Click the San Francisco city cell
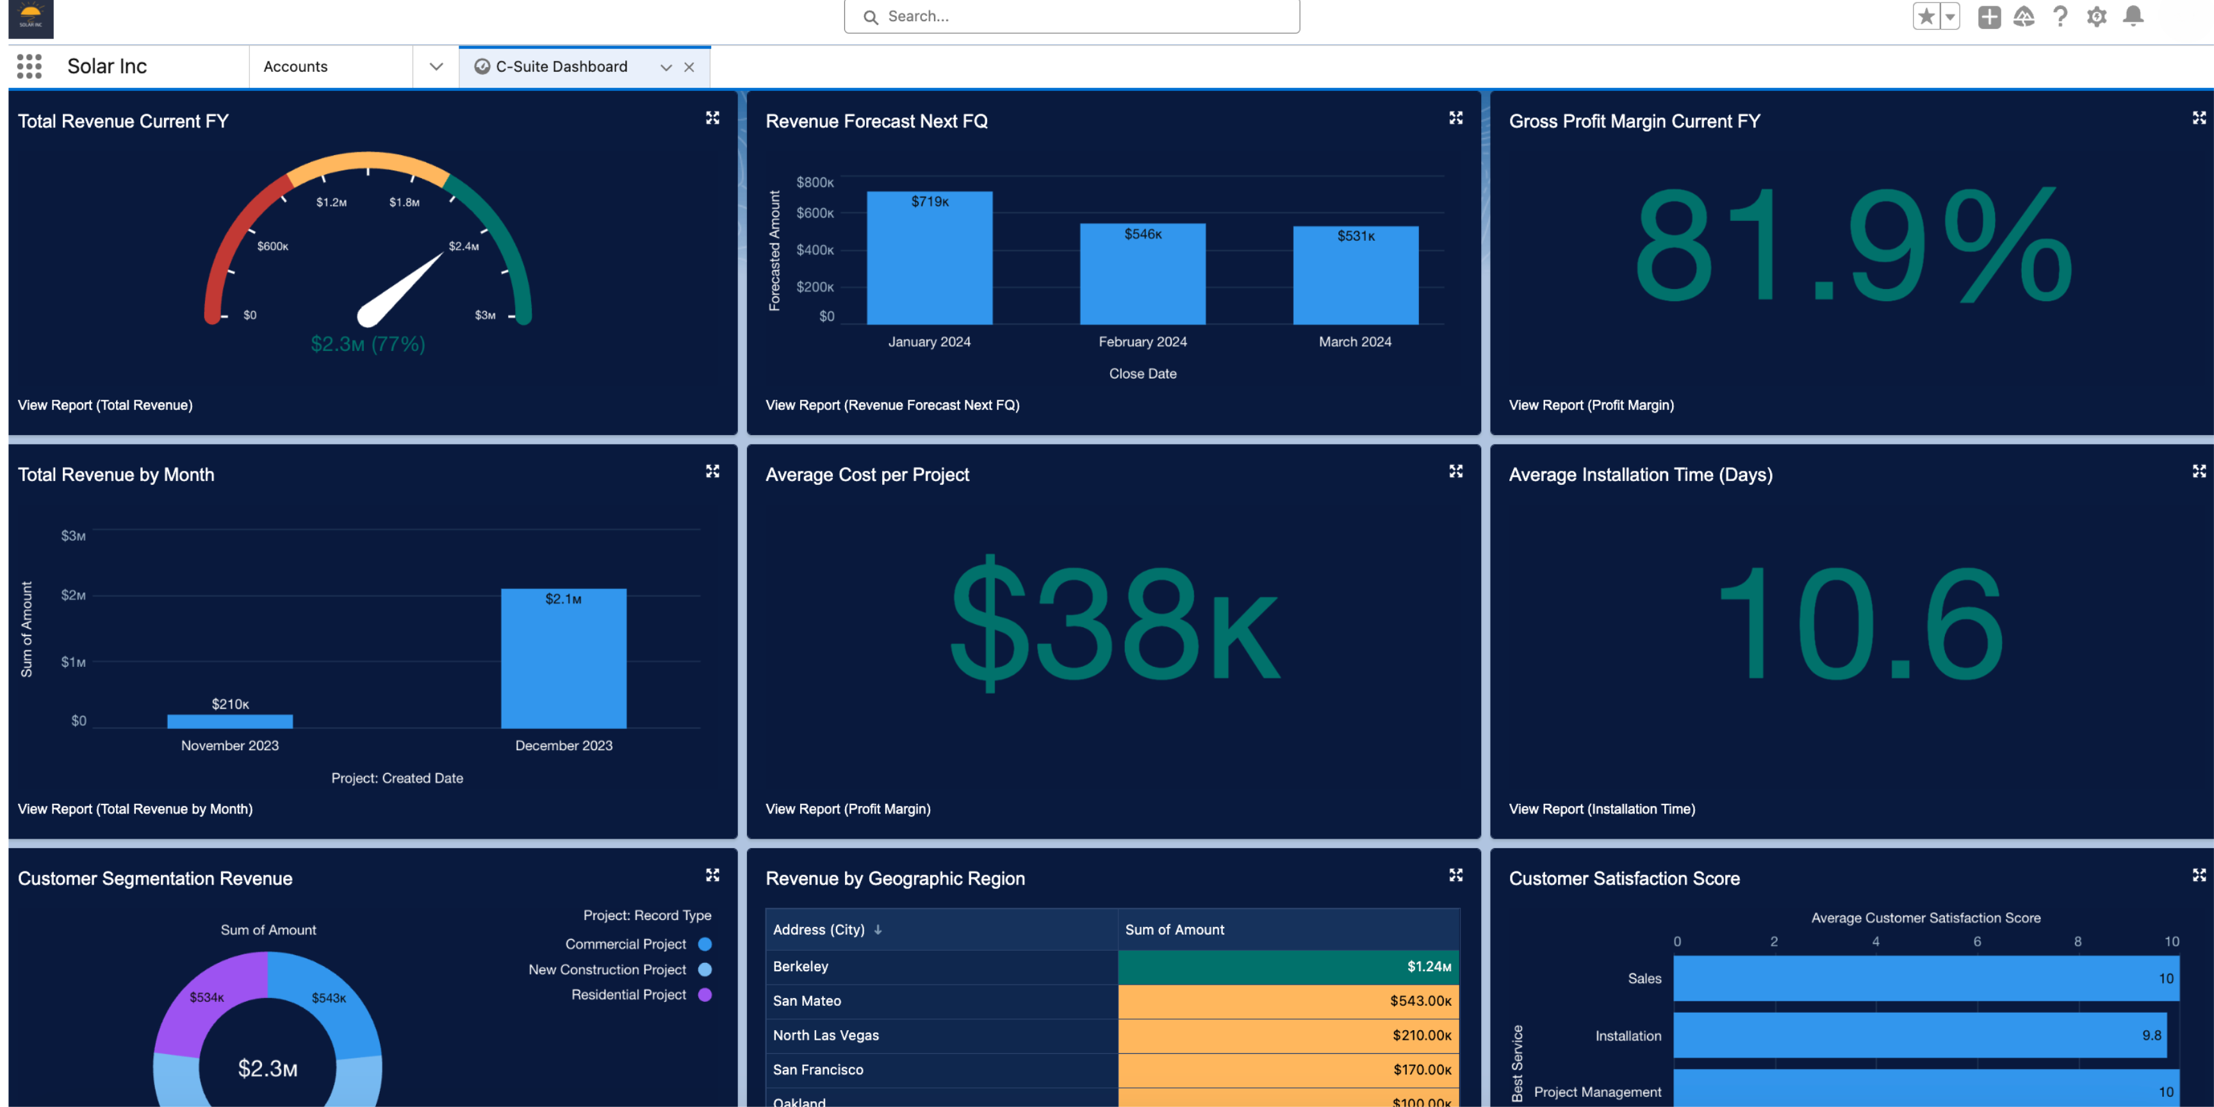Viewport: 2214px width, 1107px height. click(x=941, y=1070)
